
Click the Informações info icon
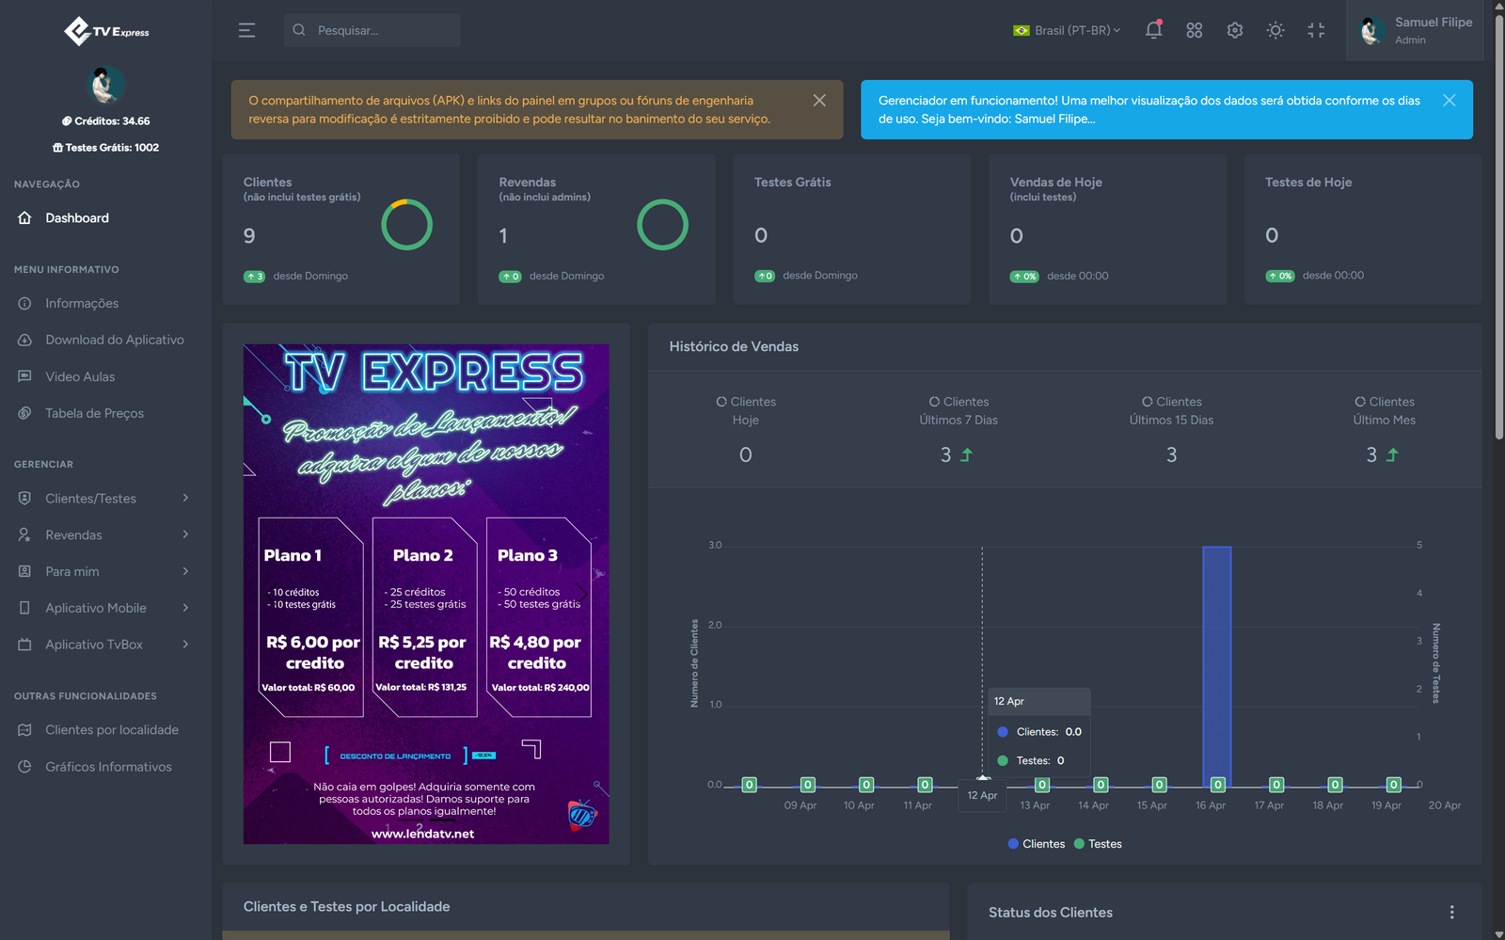pyautogui.click(x=25, y=303)
